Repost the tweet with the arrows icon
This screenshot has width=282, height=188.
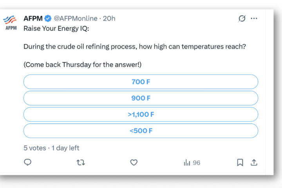(x=81, y=162)
